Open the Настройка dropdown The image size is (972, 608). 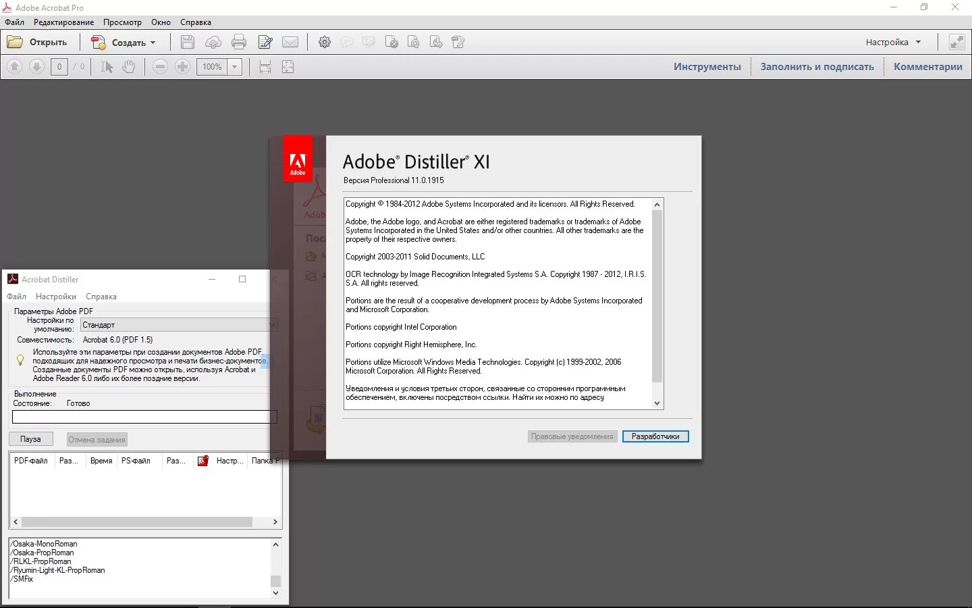pyautogui.click(x=893, y=42)
